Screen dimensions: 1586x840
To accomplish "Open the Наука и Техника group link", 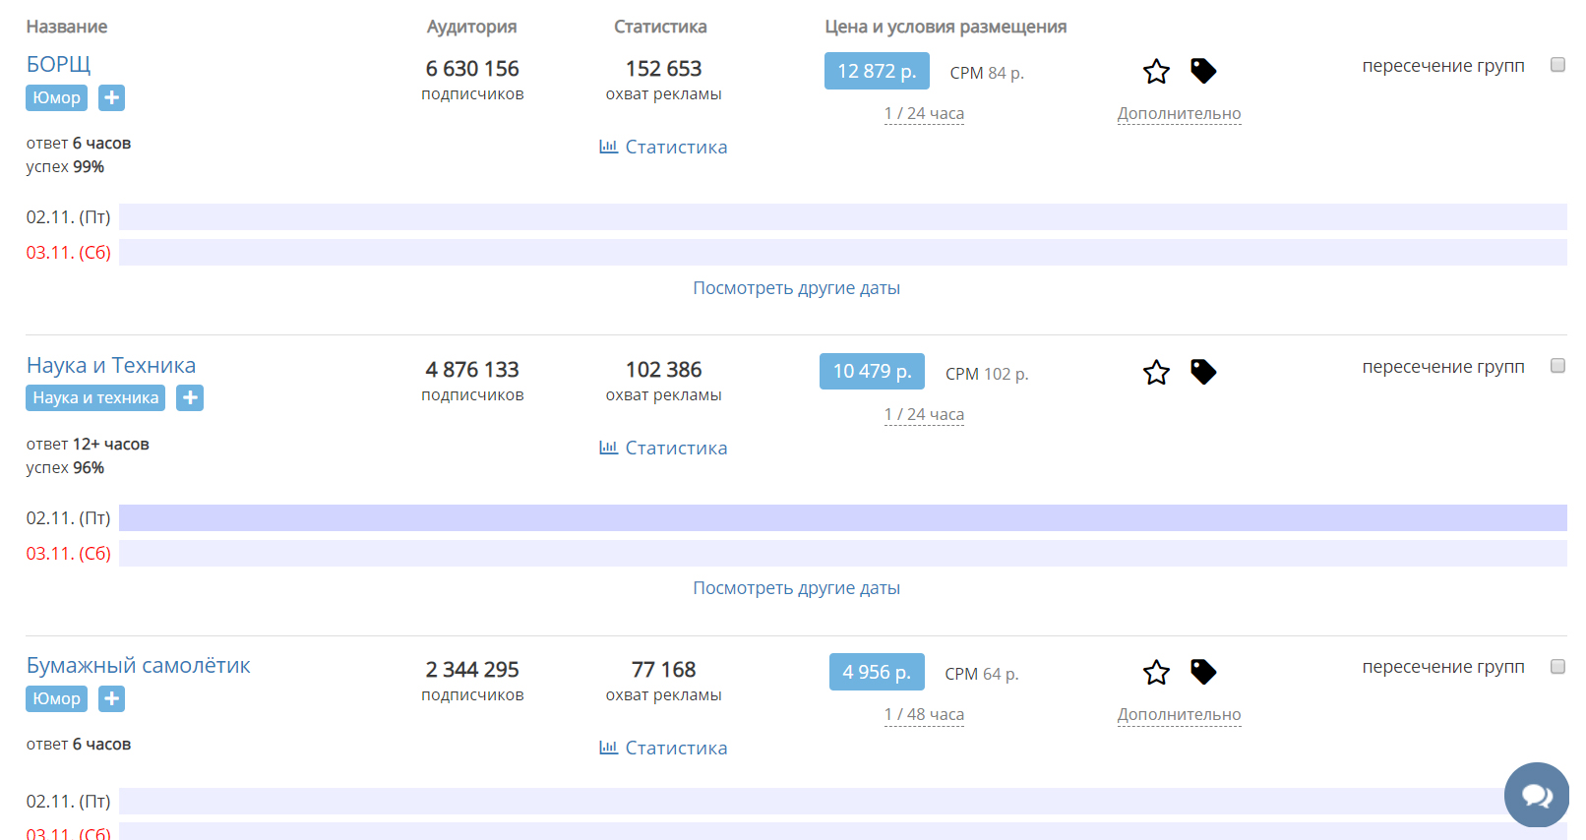I will [111, 366].
